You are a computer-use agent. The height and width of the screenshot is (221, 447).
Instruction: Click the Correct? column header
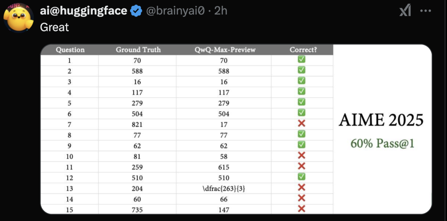pyautogui.click(x=303, y=50)
